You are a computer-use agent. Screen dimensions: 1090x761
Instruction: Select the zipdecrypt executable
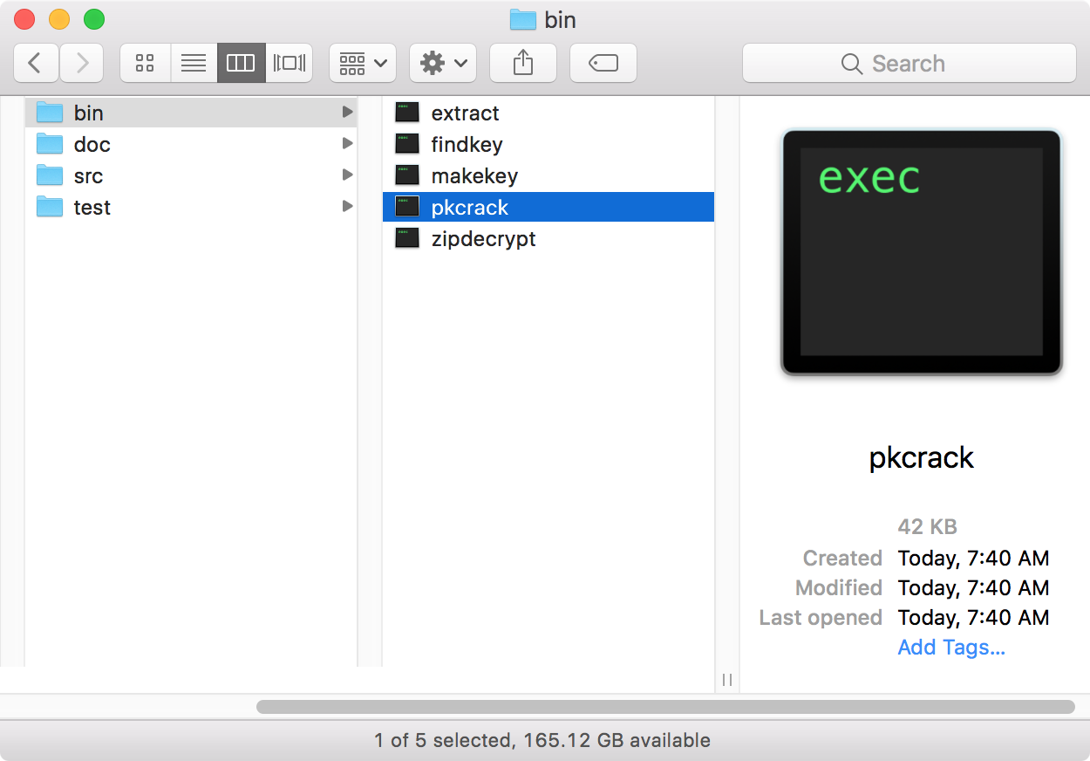tap(483, 238)
